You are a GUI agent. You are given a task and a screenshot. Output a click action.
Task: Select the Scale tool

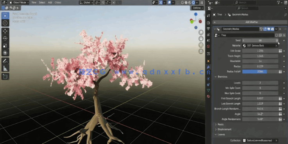click(x=5, y=46)
